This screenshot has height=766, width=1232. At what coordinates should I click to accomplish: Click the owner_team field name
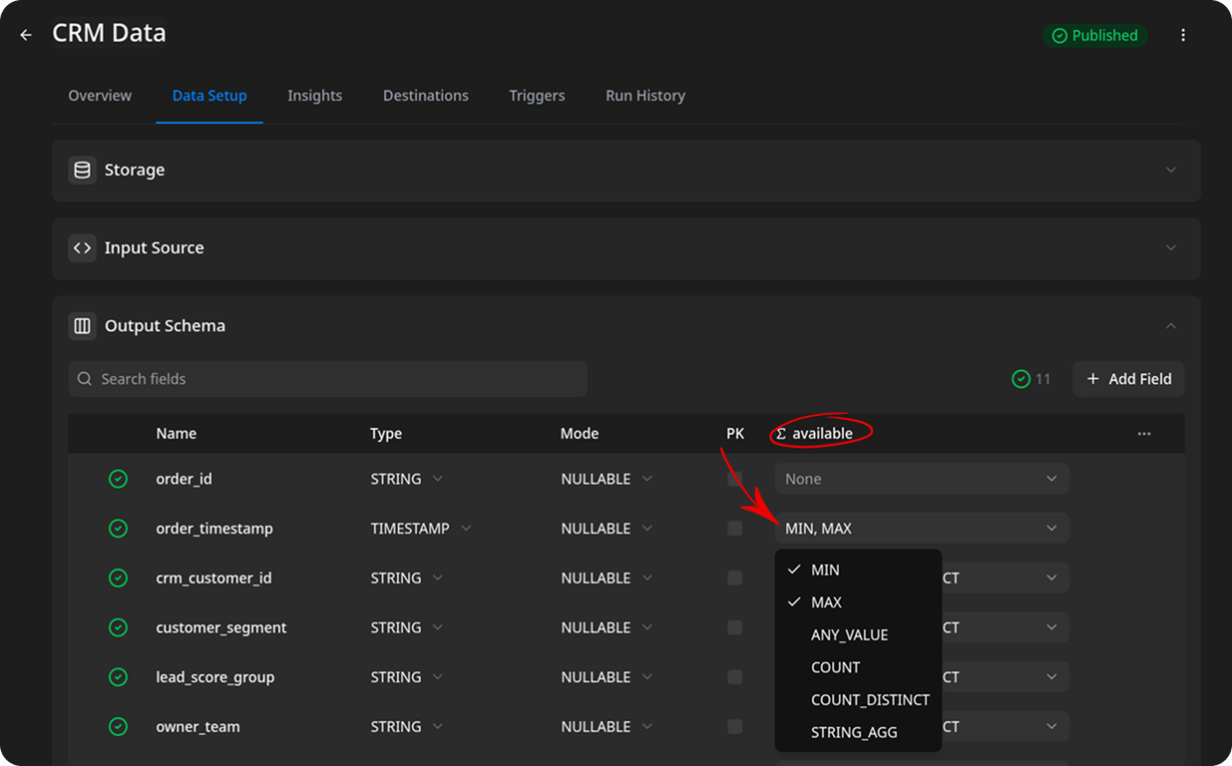(199, 726)
